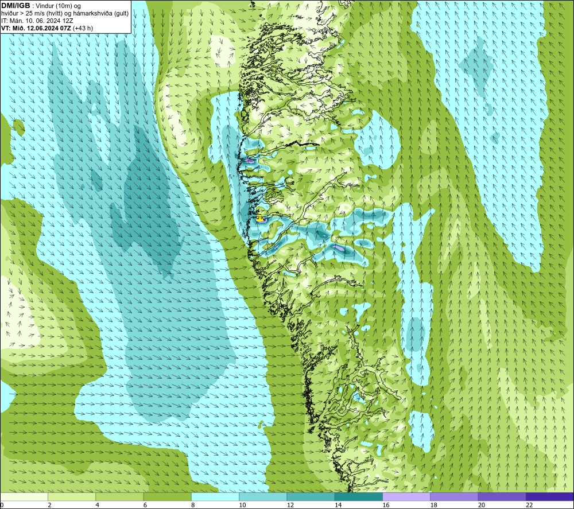This screenshot has height=509, width=574.
Task: Click the '(+43 h)' forecast offset text
Action: click(x=83, y=28)
